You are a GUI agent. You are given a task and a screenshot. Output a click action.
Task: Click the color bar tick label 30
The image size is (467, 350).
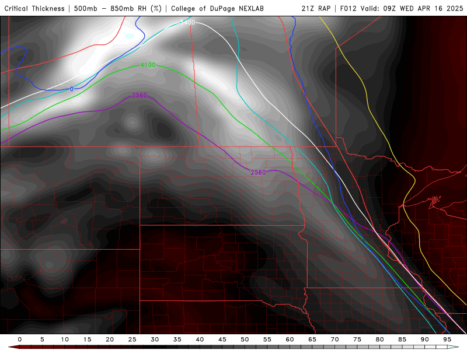[x=155, y=339]
